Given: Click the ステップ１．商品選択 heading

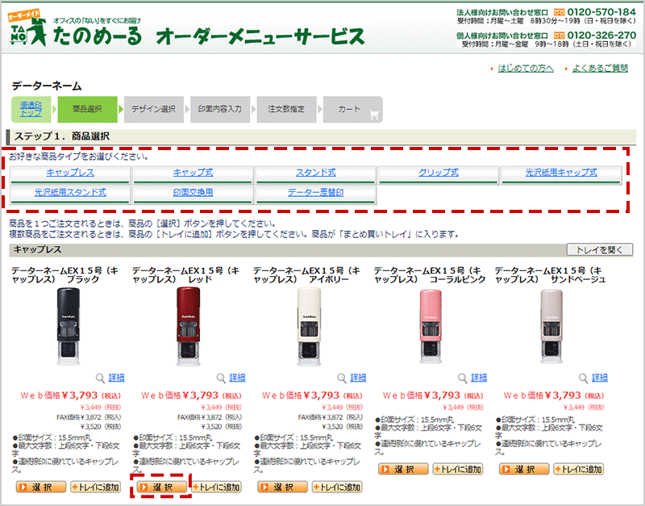Looking at the screenshot, I should pos(62,136).
